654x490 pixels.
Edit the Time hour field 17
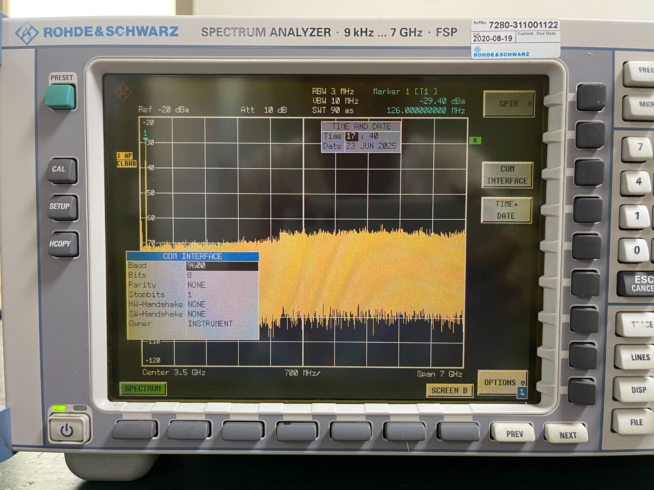pyautogui.click(x=352, y=136)
